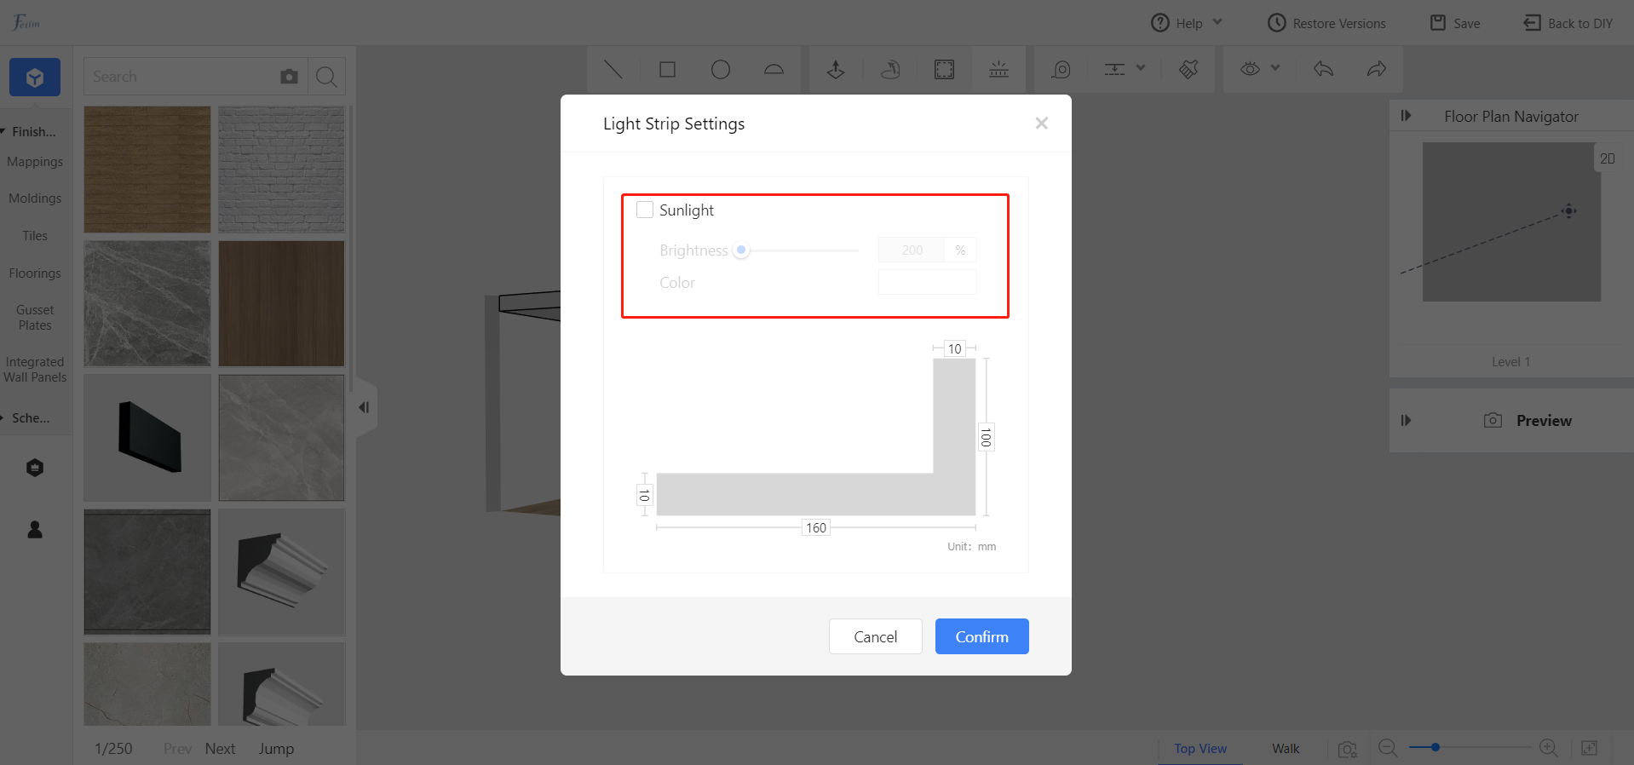Open camera settings icon in bottom bar
Screen dimensions: 1634x765
coord(1347,749)
